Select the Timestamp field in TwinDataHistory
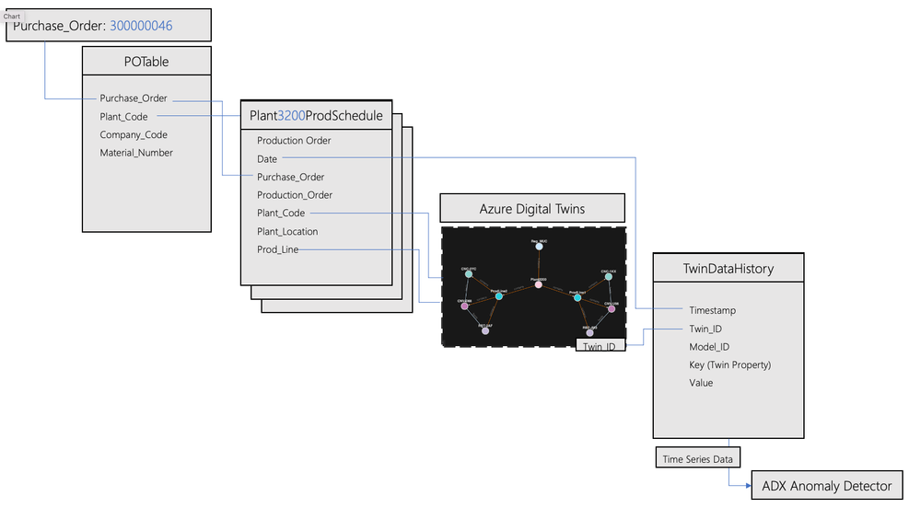 (x=713, y=310)
